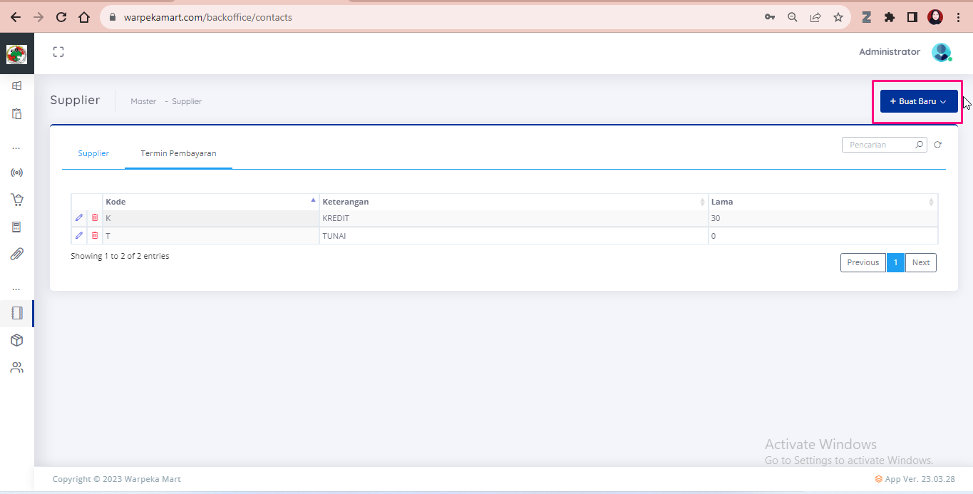Click the Lama value 30 cell
The height and width of the screenshot is (494, 973).
tap(823, 218)
